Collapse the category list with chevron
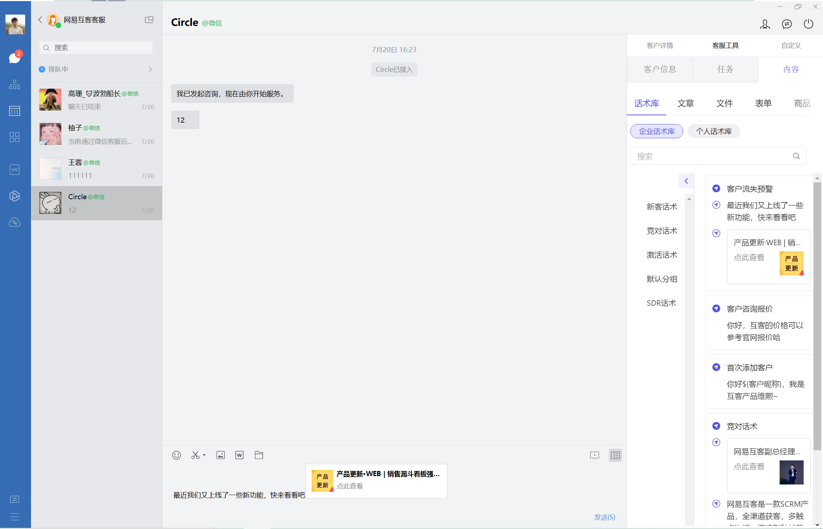 [x=686, y=181]
